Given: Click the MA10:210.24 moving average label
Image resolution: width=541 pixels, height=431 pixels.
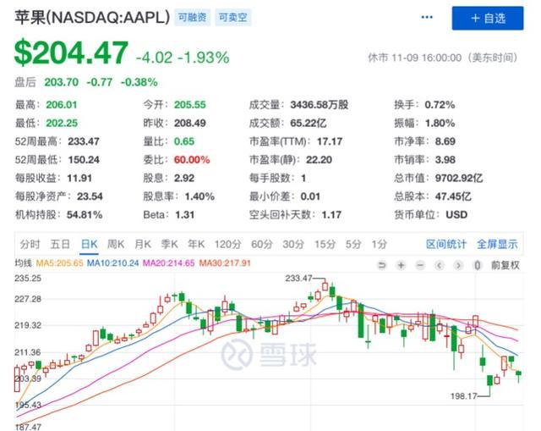Looking at the screenshot, I should [x=112, y=263].
